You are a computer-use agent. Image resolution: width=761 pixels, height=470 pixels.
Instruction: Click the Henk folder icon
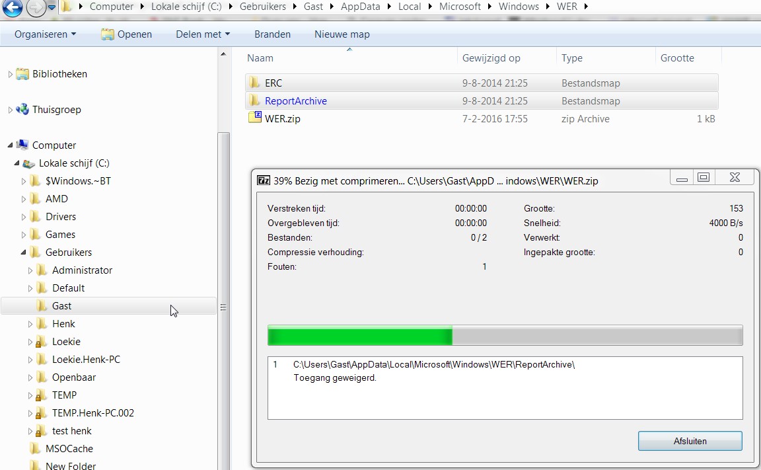click(x=42, y=324)
